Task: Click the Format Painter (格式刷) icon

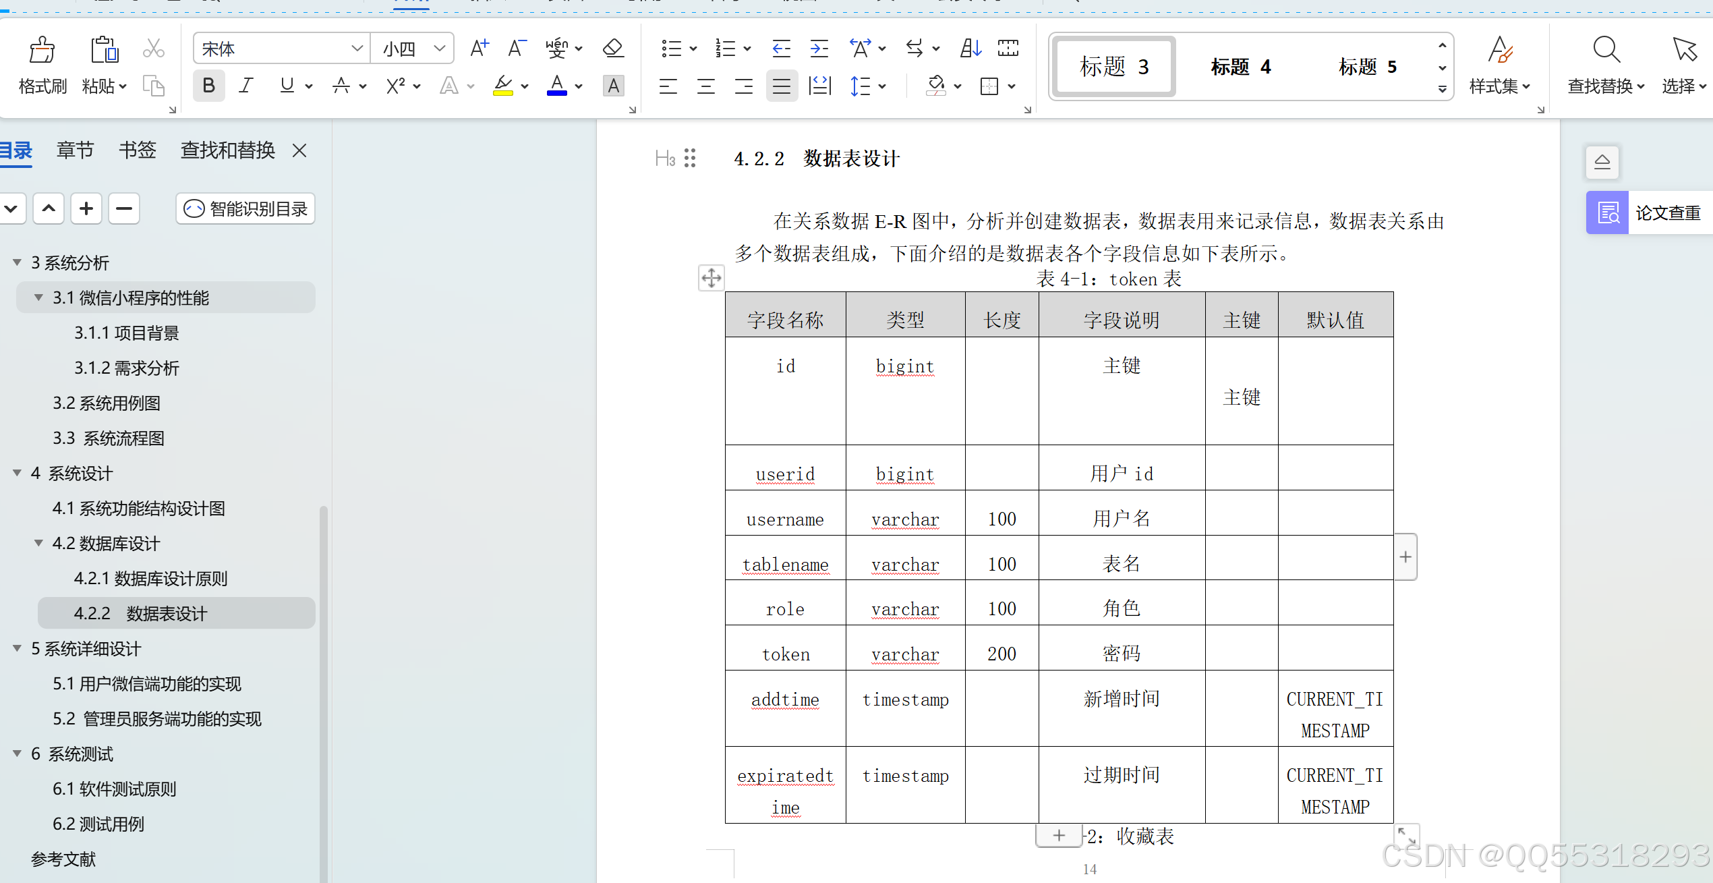Action: coord(42,50)
